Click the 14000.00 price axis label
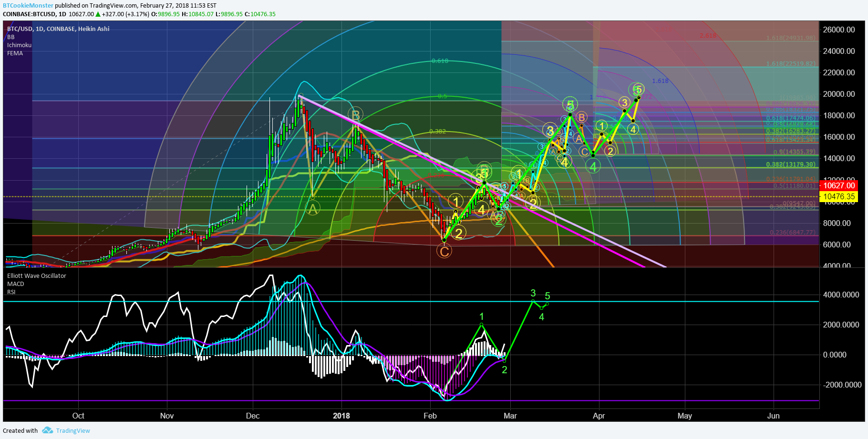 coord(839,158)
